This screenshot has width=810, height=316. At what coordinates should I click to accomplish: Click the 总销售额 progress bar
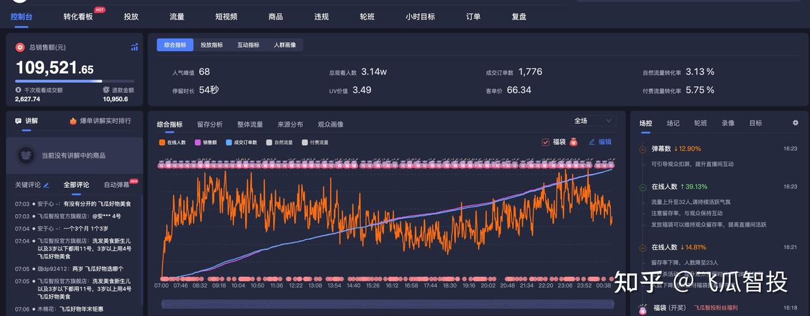[x=75, y=81]
